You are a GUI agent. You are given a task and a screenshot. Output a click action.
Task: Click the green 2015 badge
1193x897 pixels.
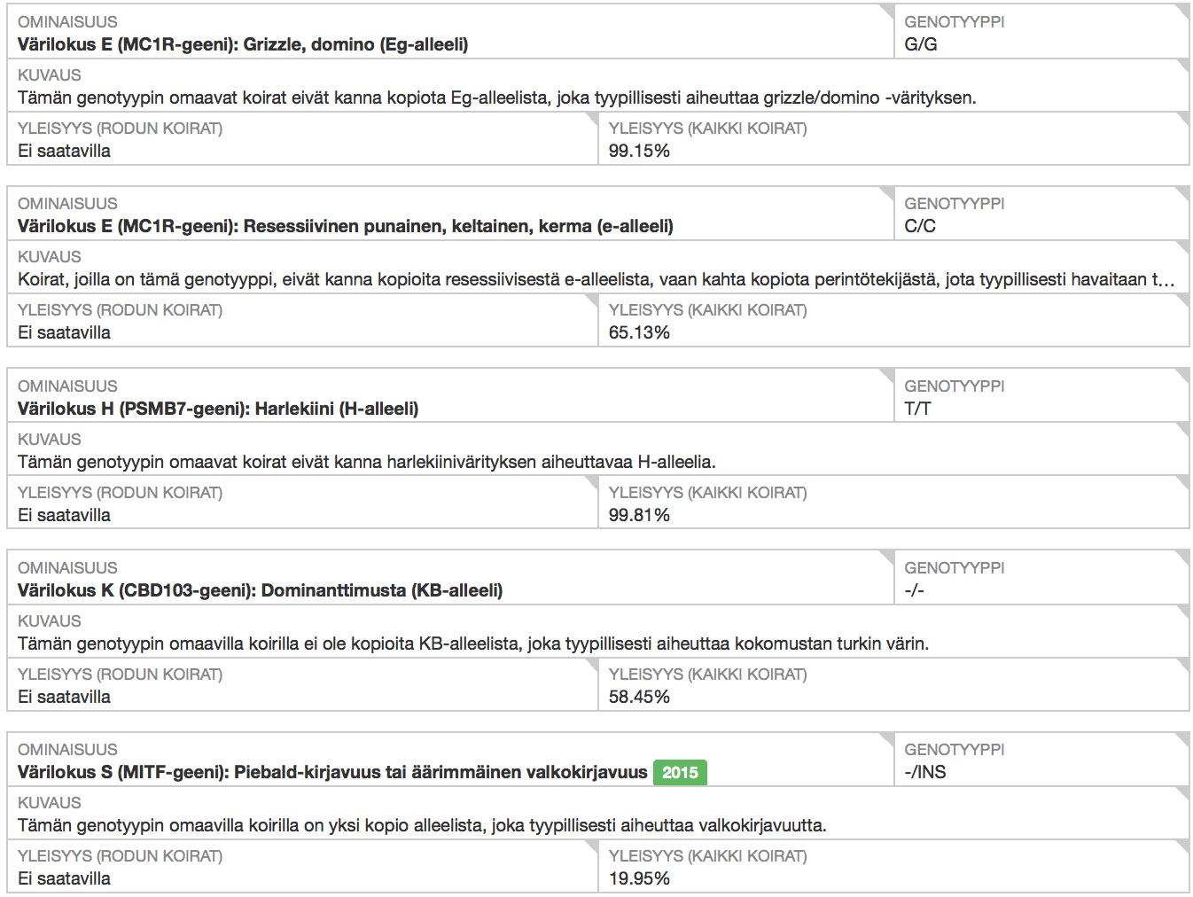pos(680,772)
